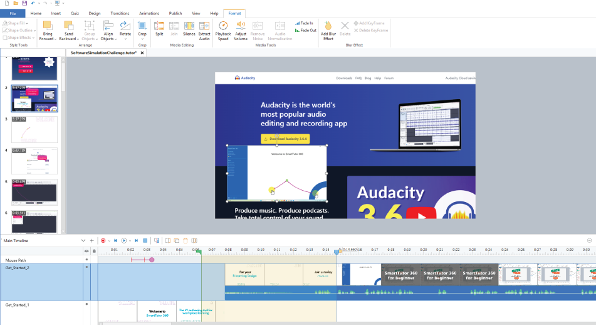Click the record button in the timeline toolbar
Viewport: 596px width, 325px height.
(x=103, y=240)
